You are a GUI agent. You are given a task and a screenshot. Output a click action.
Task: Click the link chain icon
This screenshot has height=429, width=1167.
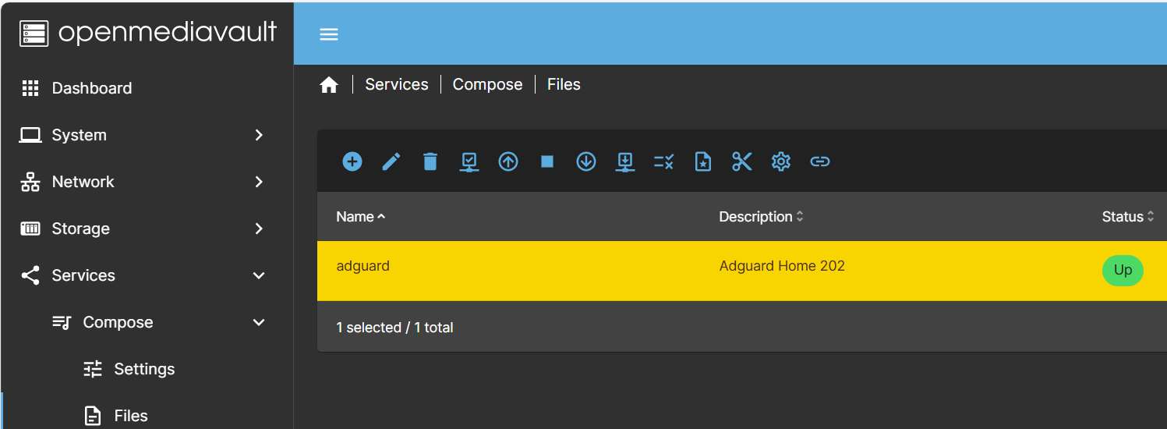820,161
